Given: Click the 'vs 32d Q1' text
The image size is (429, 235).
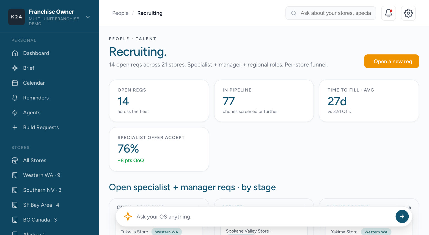Looking at the screenshot, I should point(340,111).
